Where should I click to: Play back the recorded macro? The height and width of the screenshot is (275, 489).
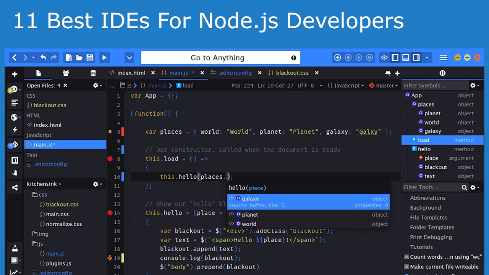359,58
